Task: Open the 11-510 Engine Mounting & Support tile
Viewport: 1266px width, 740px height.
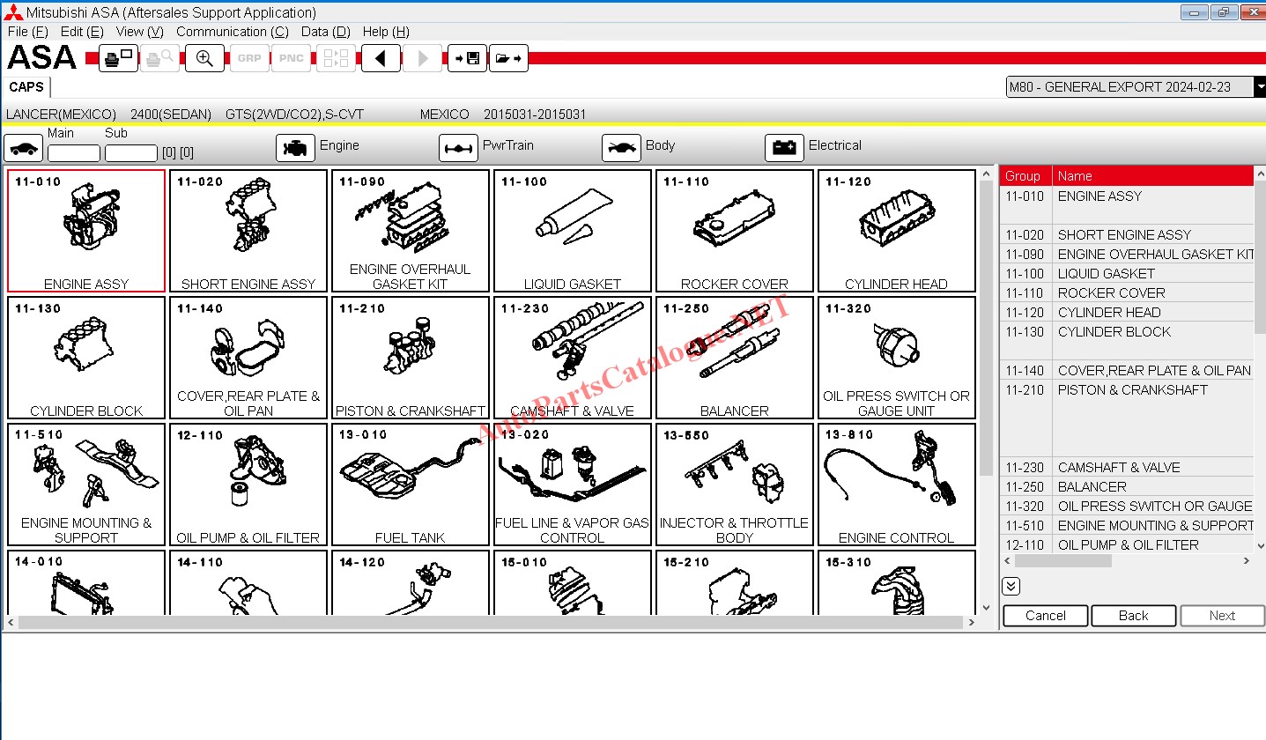Action: 86,485
